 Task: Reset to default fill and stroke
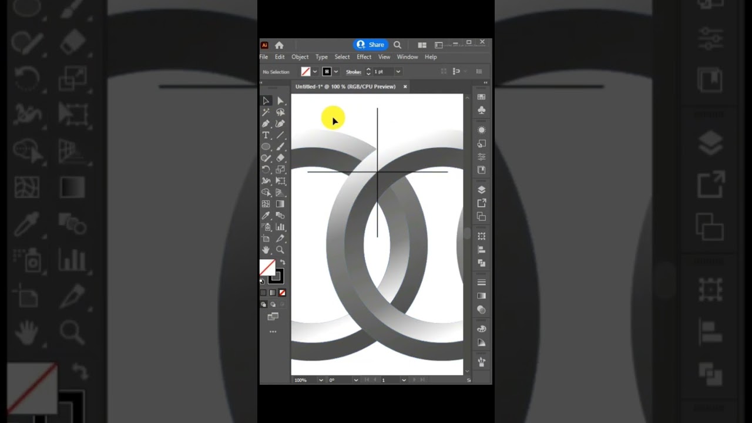(x=262, y=281)
